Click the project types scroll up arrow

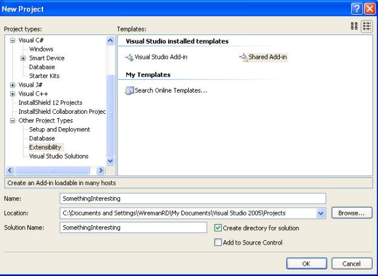(x=110, y=40)
